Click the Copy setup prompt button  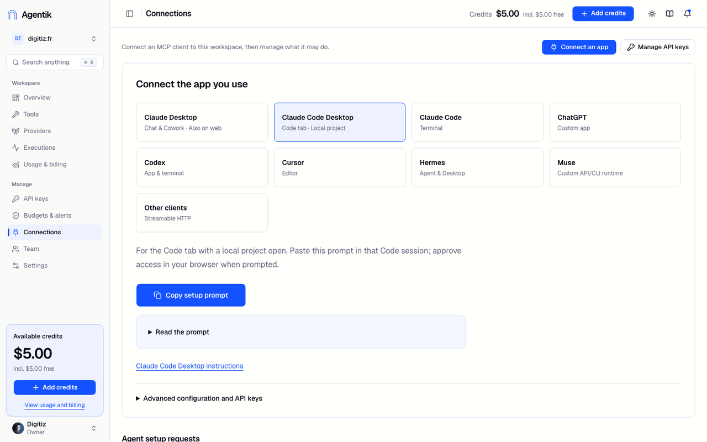(191, 295)
